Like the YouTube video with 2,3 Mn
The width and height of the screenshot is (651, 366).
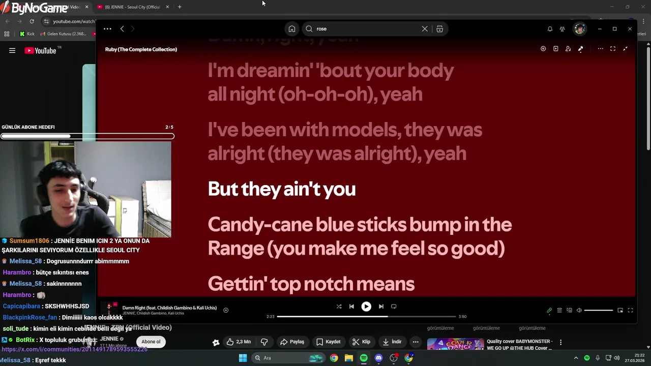(239, 342)
